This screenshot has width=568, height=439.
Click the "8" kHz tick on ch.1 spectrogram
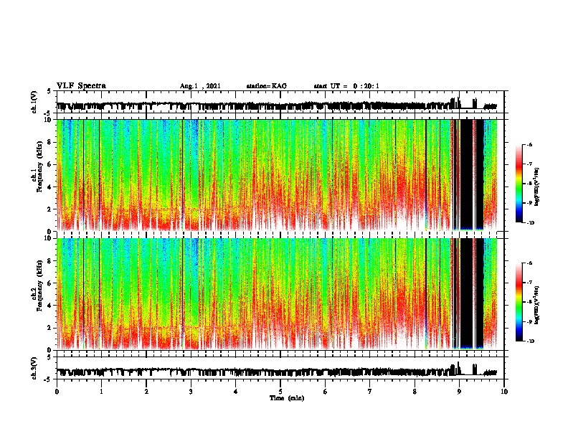coord(50,142)
